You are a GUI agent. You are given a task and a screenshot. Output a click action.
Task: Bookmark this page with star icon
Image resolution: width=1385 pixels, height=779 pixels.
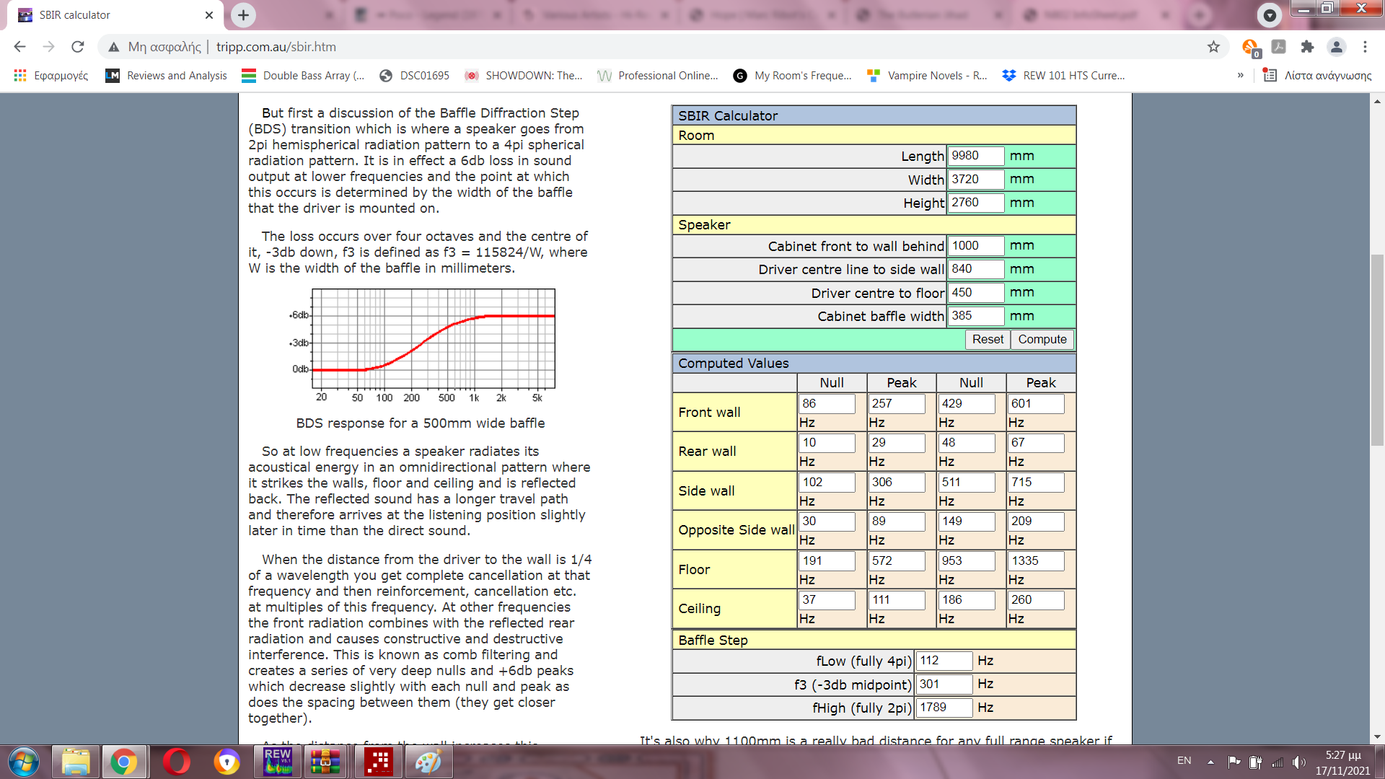click(1213, 47)
